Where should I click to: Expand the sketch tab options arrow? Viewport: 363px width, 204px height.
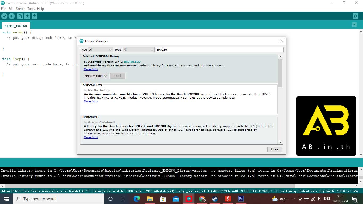[x=354, y=25]
